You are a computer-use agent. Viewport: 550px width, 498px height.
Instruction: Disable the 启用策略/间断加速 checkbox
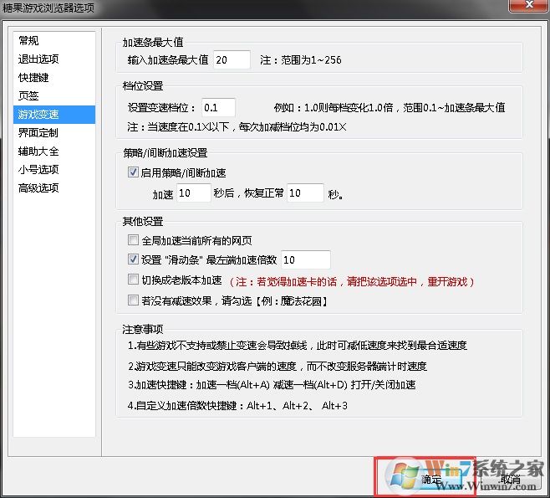[133, 173]
